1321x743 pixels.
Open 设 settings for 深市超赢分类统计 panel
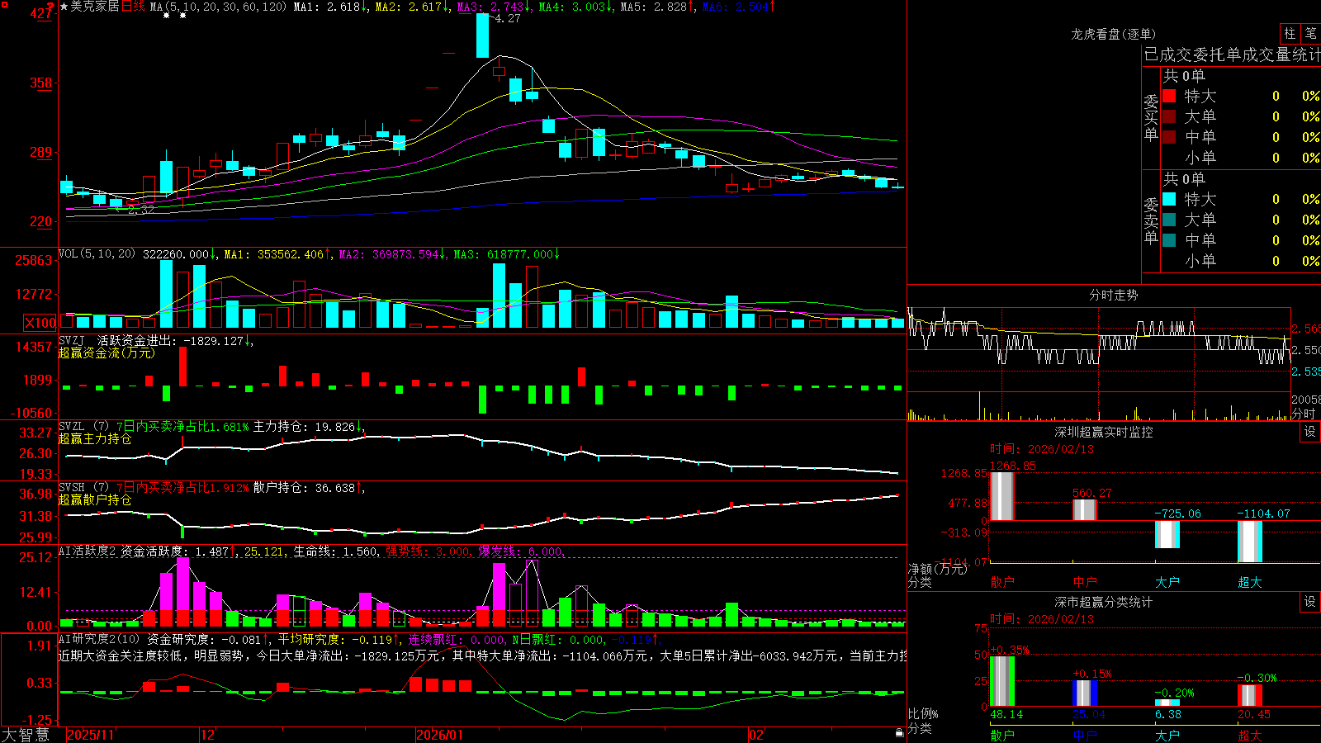coord(1310,602)
